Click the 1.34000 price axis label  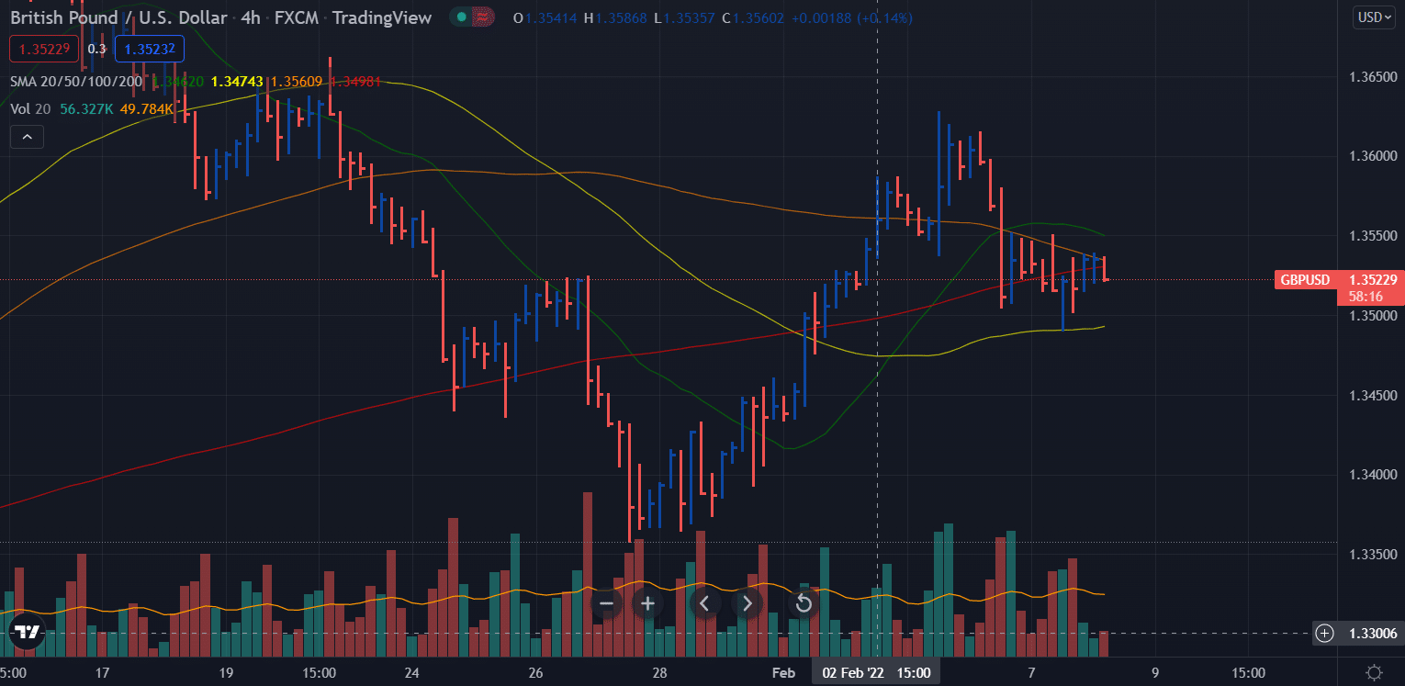(x=1372, y=475)
